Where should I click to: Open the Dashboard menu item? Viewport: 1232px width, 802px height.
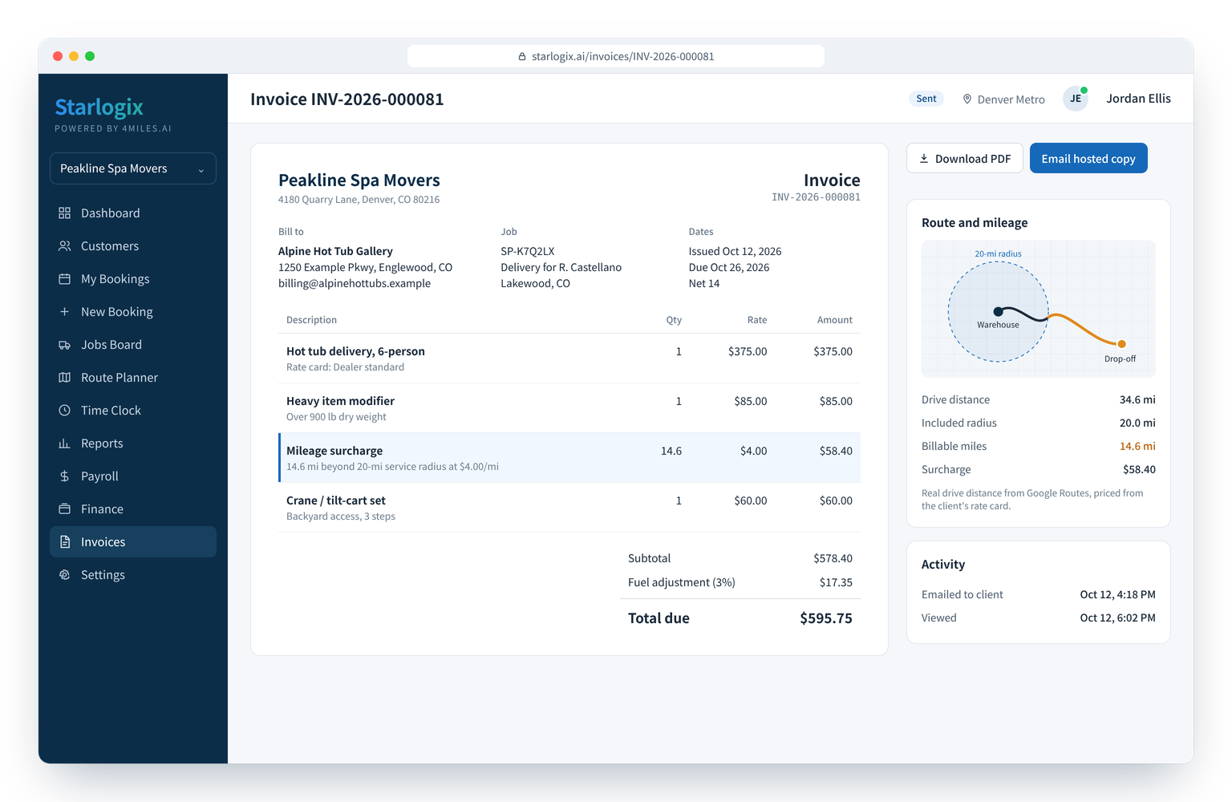click(x=133, y=213)
